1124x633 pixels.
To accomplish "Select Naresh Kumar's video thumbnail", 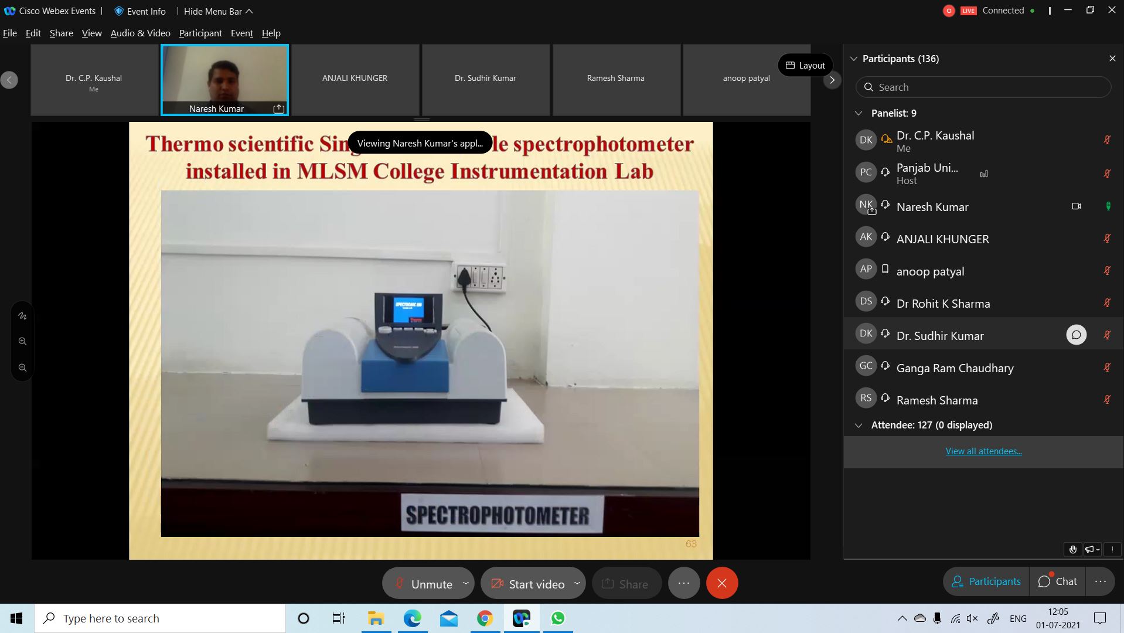I will pos(225,80).
